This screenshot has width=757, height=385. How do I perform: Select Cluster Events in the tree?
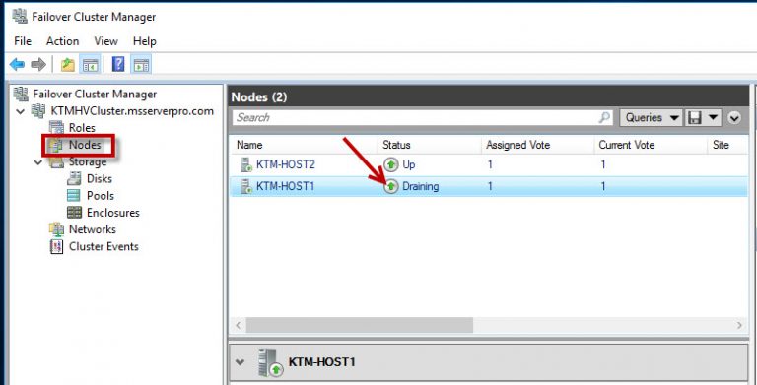pos(103,246)
